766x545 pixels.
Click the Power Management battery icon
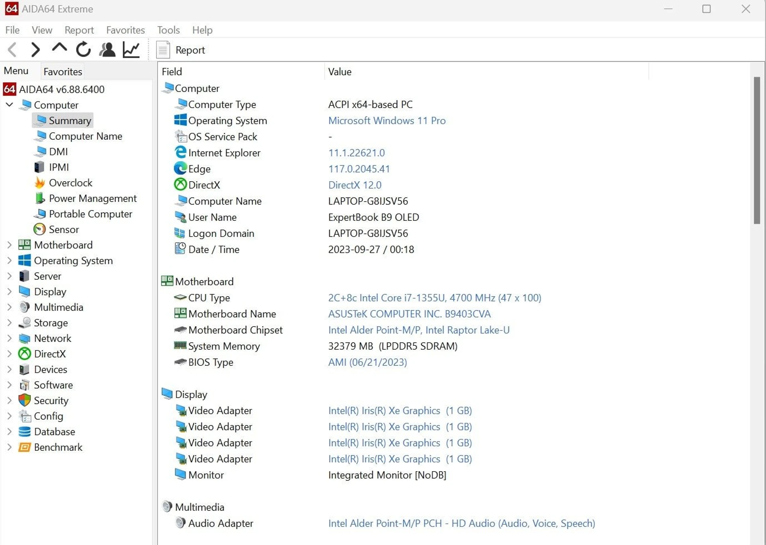pos(39,198)
